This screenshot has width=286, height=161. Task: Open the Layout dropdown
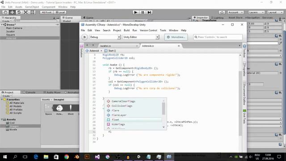(x=275, y=13)
